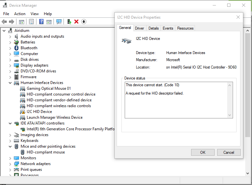Switch to the Resources tab
The height and width of the screenshot is (185, 252).
[185, 28]
